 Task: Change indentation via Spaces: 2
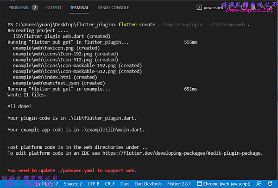tap(73, 184)
